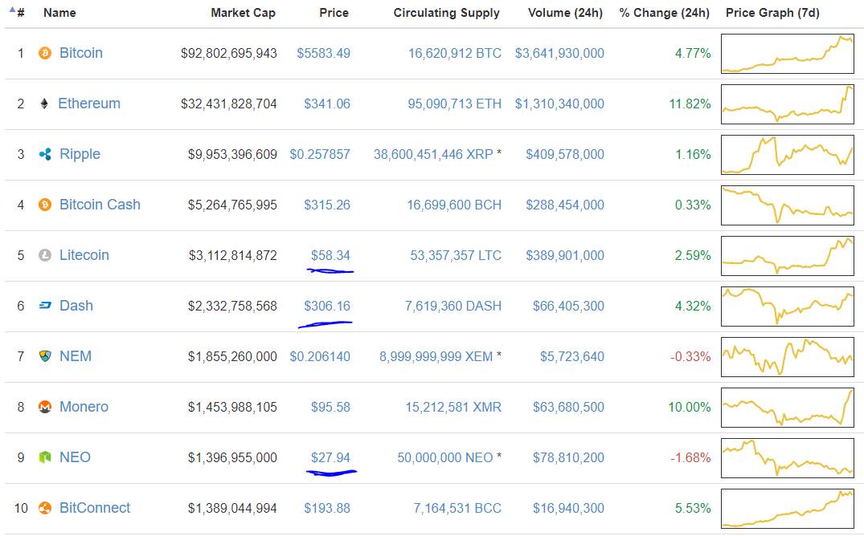Click Ethereum volume $1,310,340,000
The width and height of the screenshot is (864, 536).
[560, 104]
